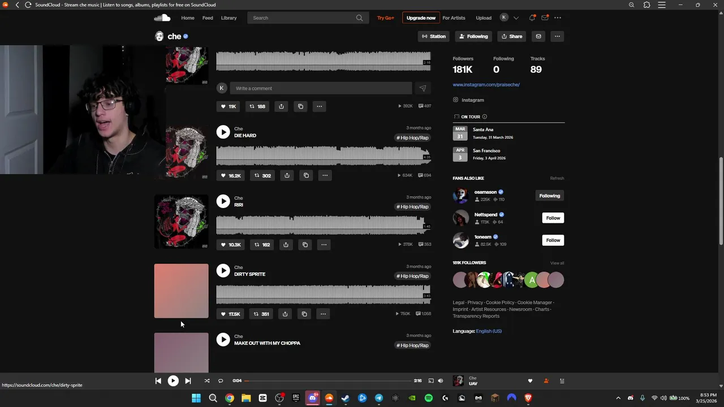Share the RIRI track
The height and width of the screenshot is (407, 724).
(286, 245)
